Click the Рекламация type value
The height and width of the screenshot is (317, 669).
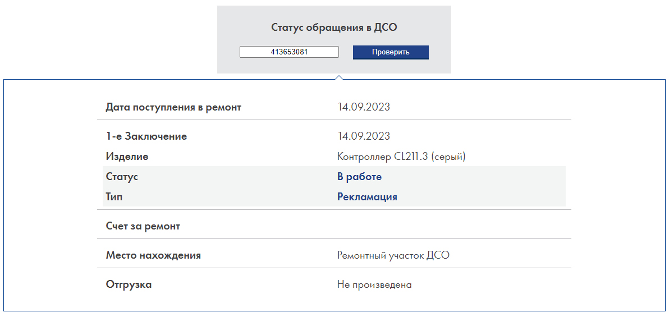tap(367, 197)
